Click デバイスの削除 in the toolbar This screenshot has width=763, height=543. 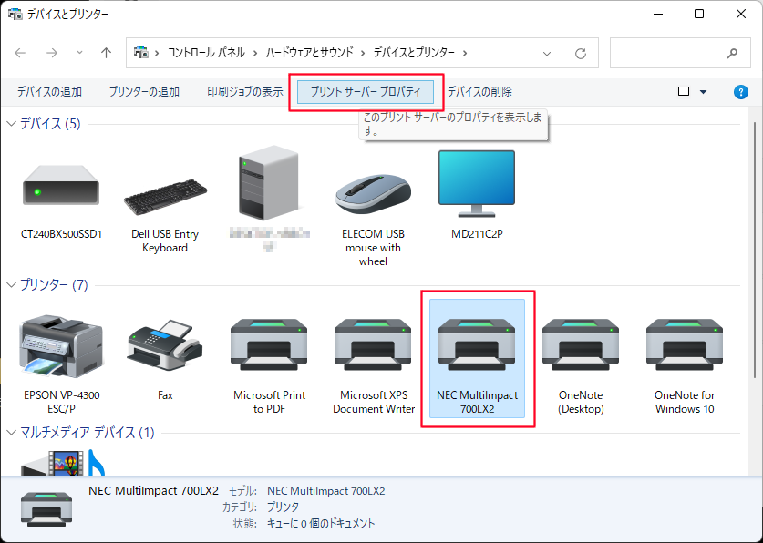click(x=479, y=91)
